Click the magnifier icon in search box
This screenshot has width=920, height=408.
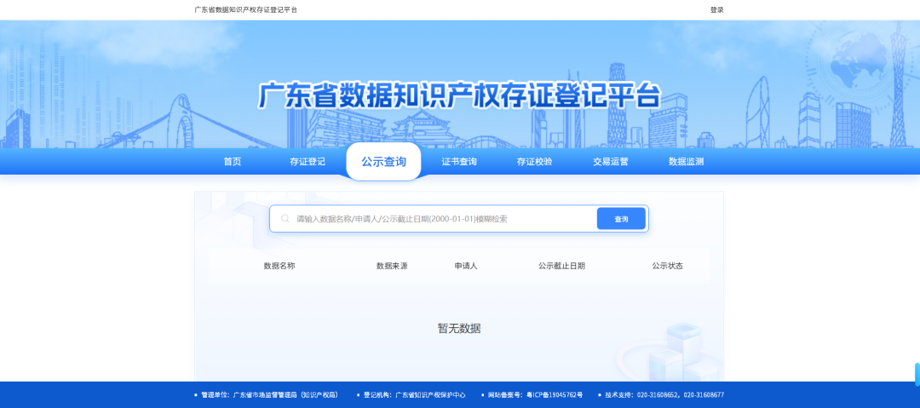(285, 219)
